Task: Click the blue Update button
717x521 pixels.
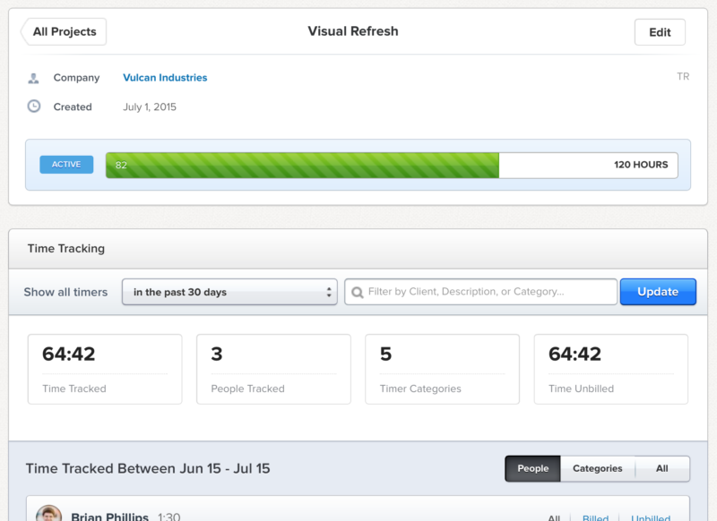Action: (658, 292)
